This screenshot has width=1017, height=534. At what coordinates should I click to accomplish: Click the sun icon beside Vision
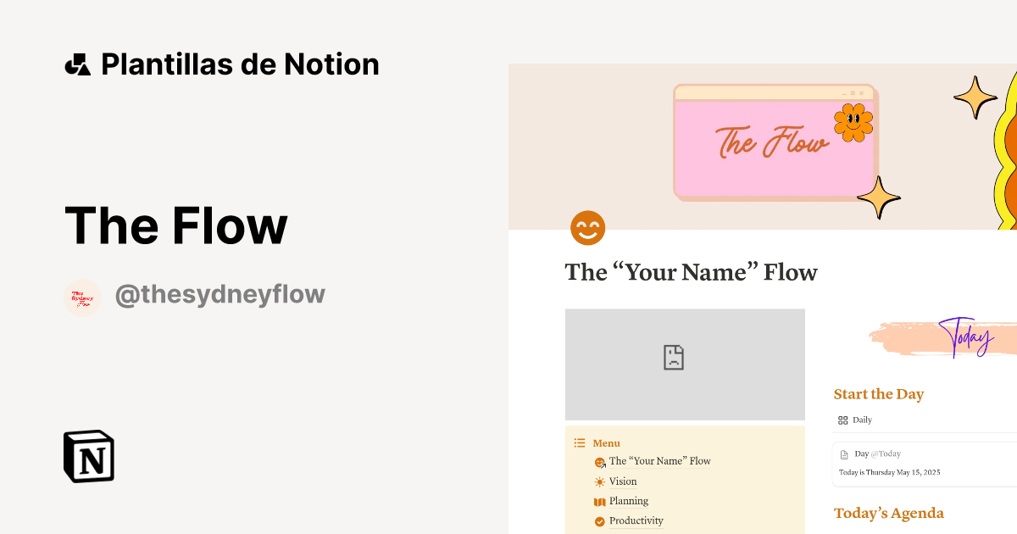[600, 481]
